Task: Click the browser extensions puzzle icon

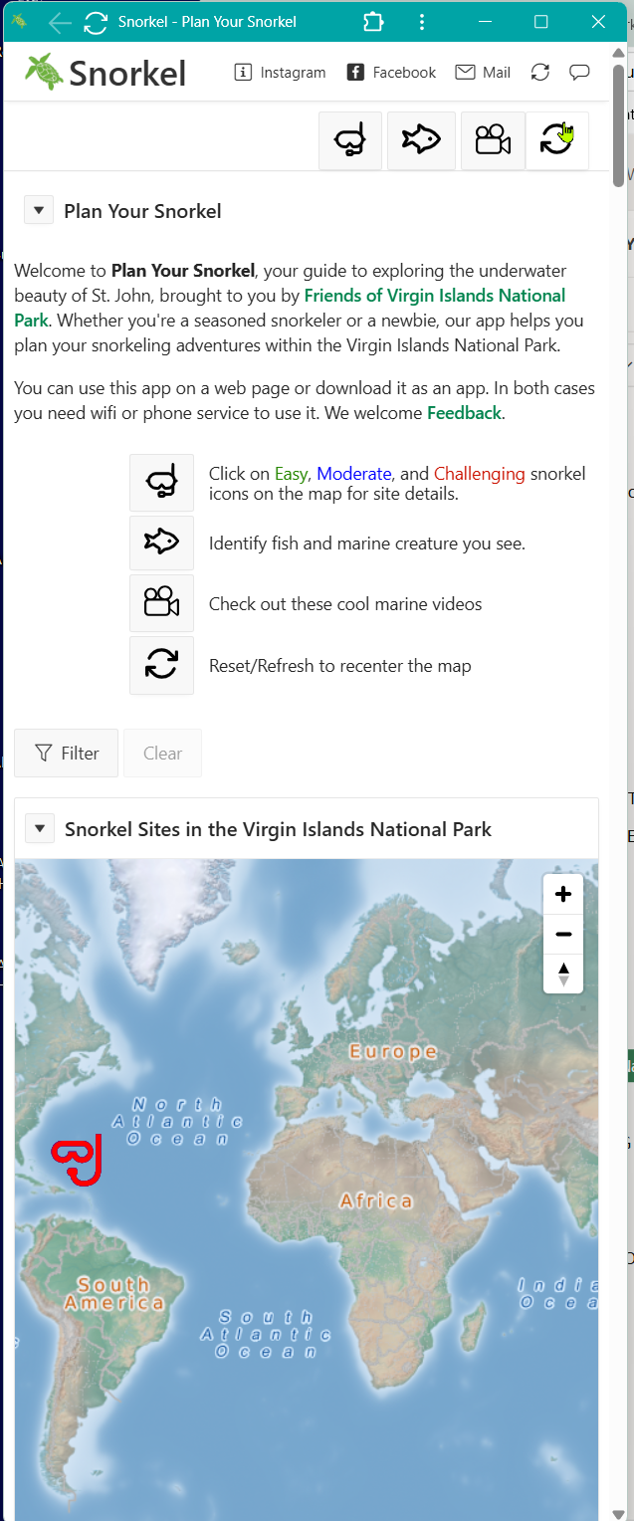Action: coord(373,22)
